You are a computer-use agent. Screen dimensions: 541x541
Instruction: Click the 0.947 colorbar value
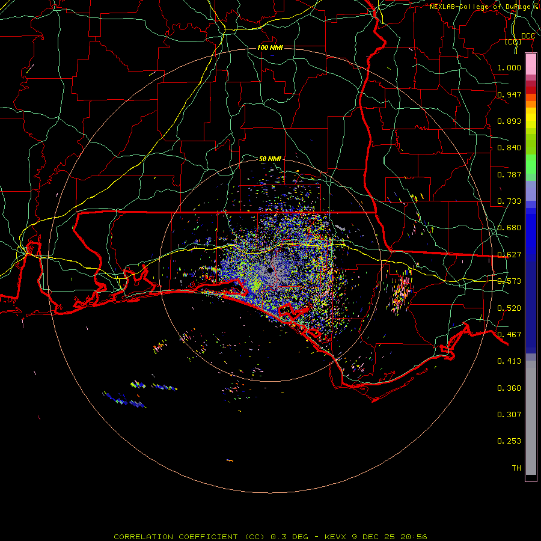click(509, 94)
